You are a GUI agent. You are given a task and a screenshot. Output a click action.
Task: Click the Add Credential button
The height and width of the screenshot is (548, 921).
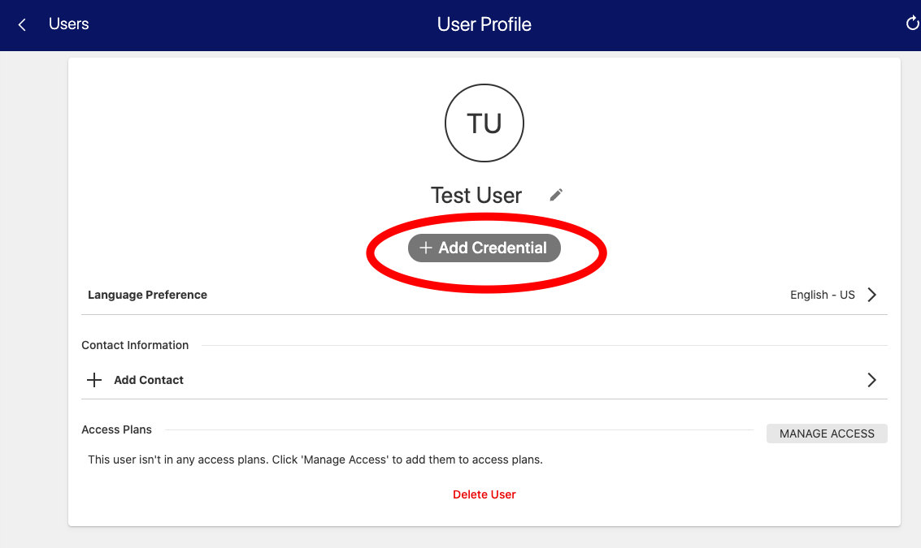point(484,248)
